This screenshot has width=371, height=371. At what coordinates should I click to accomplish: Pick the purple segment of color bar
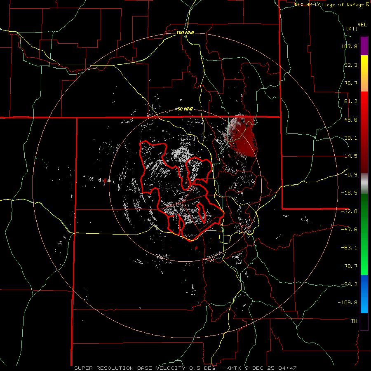pyautogui.click(x=364, y=46)
